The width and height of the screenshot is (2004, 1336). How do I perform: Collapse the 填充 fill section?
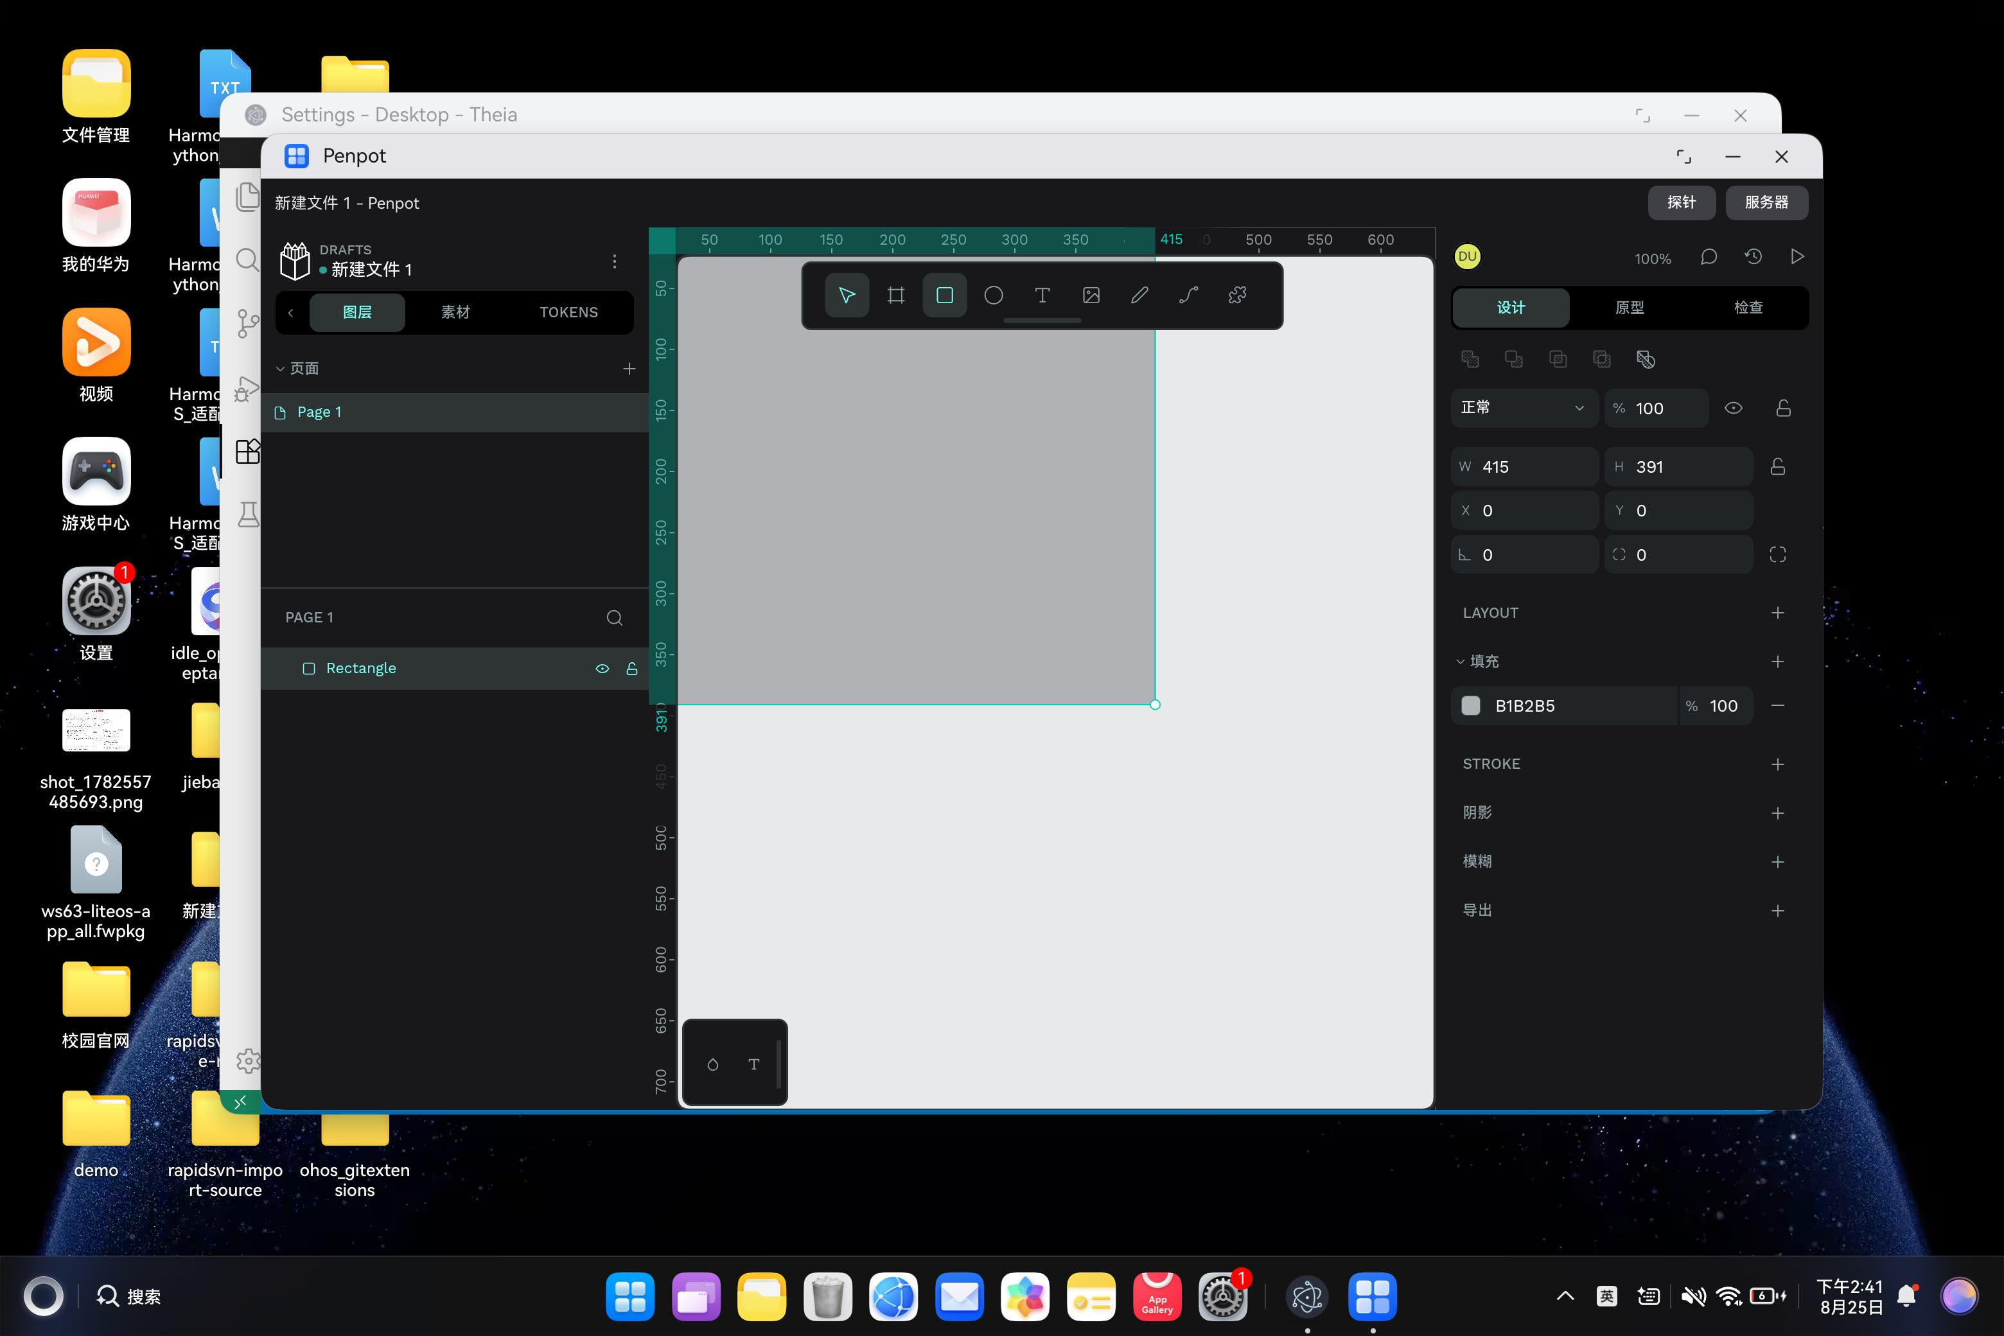pos(1459,662)
